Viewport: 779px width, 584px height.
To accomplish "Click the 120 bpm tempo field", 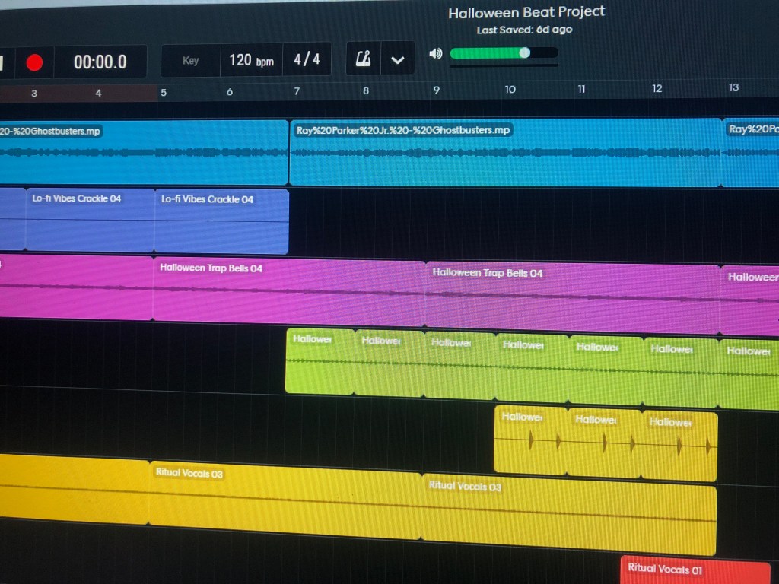I will click(251, 60).
